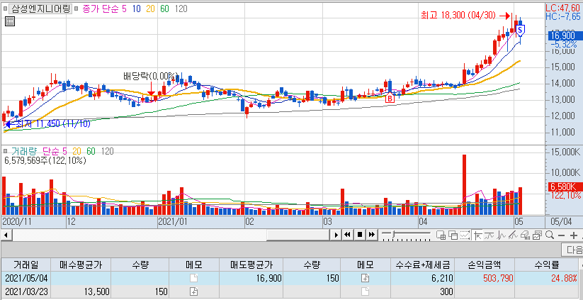This screenshot has height=300, width=583.
Task: Select the crosshair arrow cursor tool
Action: (x=477, y=235)
